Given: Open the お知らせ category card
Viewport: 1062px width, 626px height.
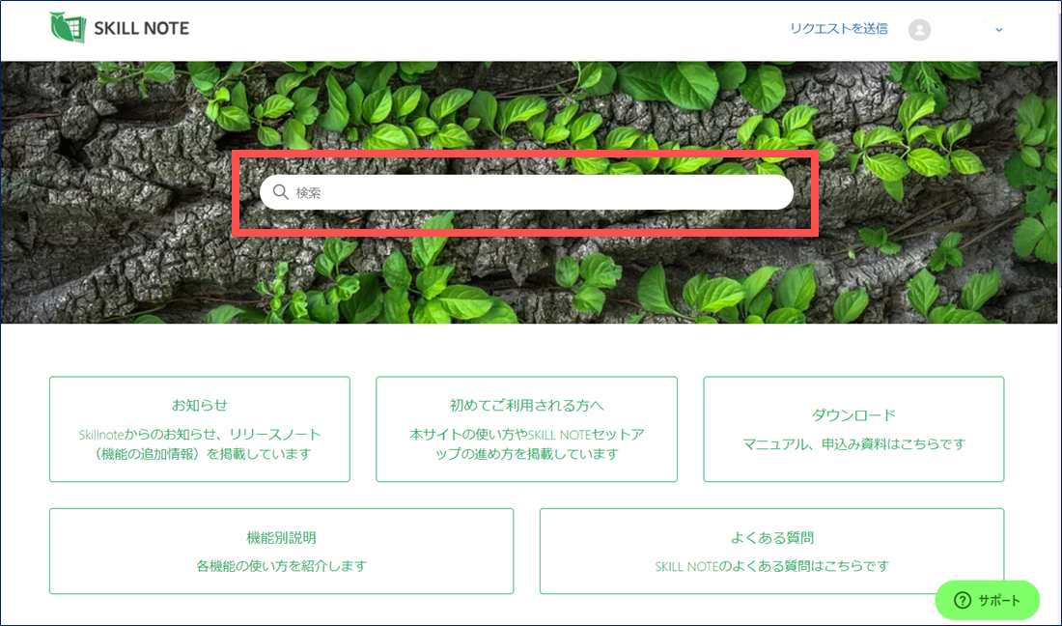Looking at the screenshot, I should (200, 429).
